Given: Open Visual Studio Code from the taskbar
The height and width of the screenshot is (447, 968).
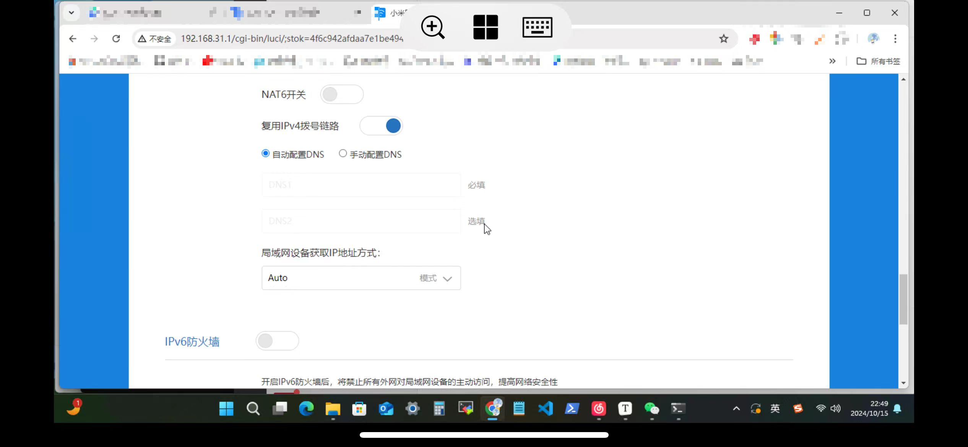Looking at the screenshot, I should (546, 409).
